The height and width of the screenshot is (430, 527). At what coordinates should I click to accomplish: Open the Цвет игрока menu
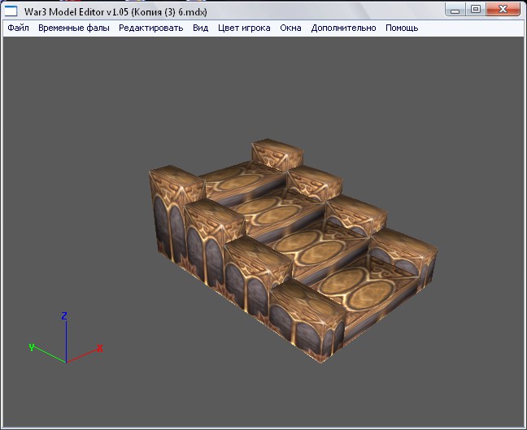[244, 28]
